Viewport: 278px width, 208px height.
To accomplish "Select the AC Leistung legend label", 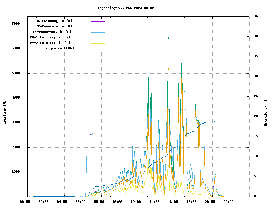I will (54, 21).
